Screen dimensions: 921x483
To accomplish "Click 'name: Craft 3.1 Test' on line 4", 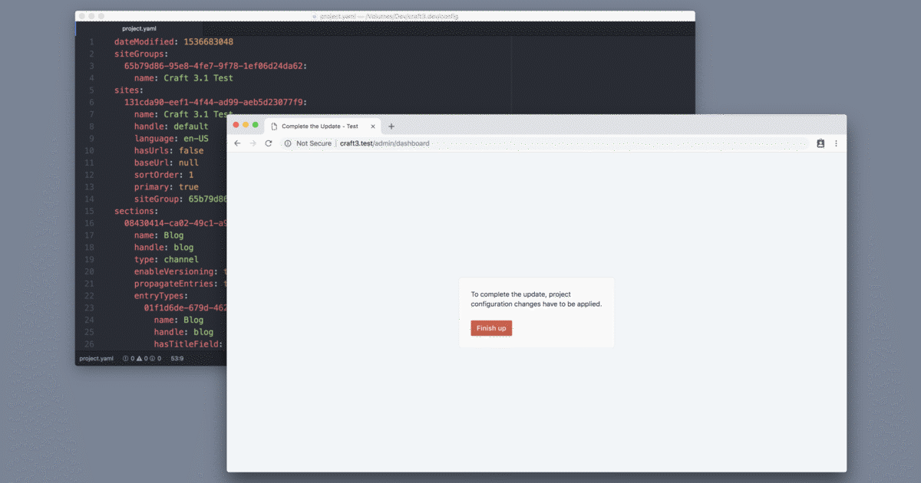I will [x=183, y=77].
